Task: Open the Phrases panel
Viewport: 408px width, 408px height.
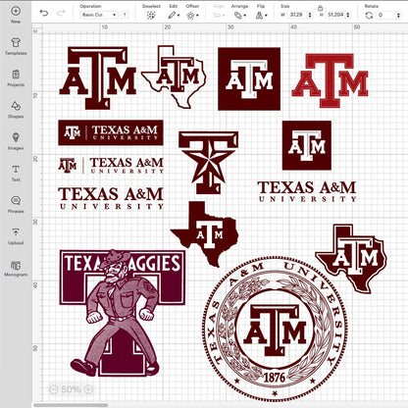Action: pos(16,205)
